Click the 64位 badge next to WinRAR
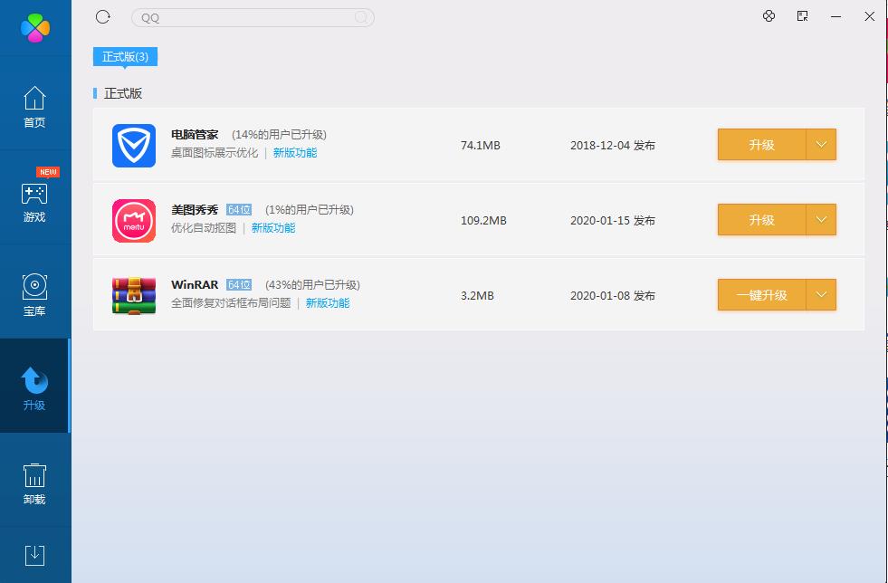The height and width of the screenshot is (583, 888). click(239, 284)
